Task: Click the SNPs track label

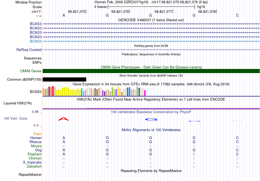Action: [37, 63]
